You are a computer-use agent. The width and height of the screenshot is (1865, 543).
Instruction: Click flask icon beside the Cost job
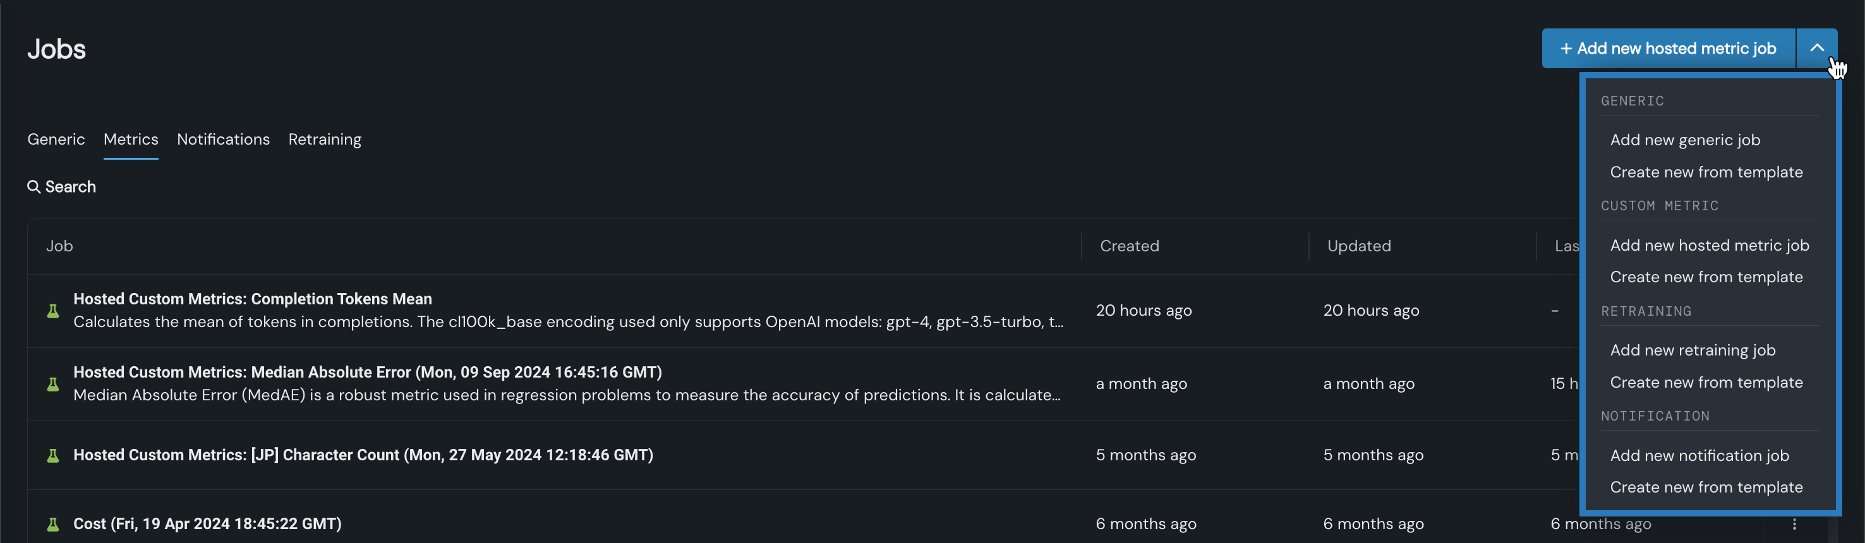[53, 524]
